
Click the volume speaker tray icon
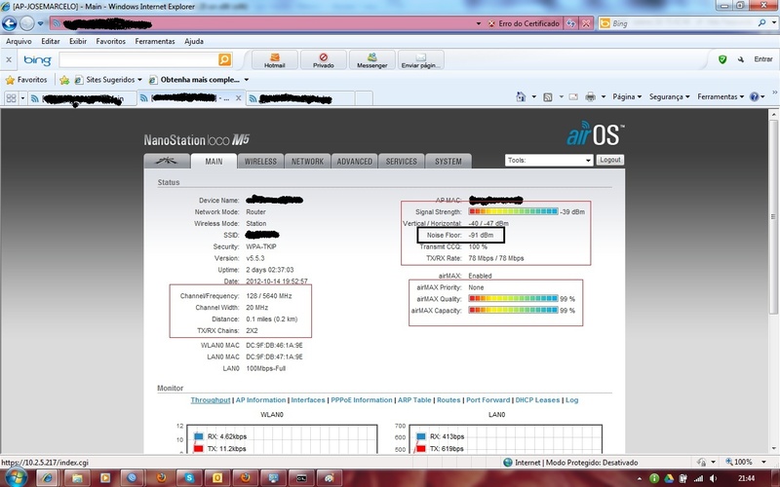pyautogui.click(x=714, y=478)
